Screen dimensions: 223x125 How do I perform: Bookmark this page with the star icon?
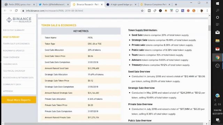(142, 11)
